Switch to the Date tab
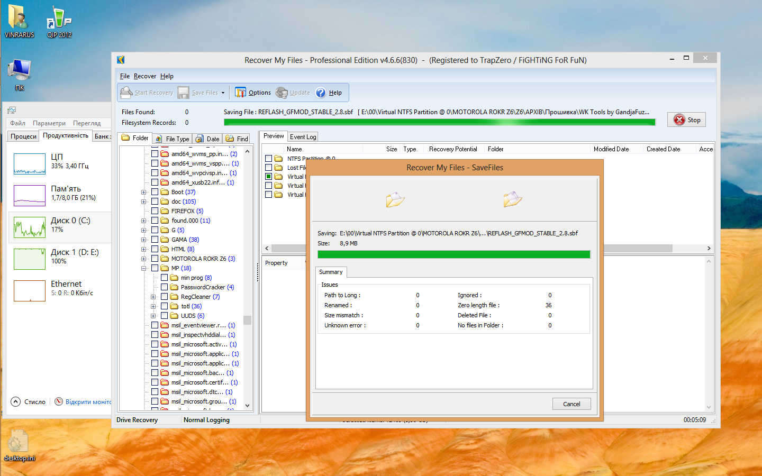 207,139
